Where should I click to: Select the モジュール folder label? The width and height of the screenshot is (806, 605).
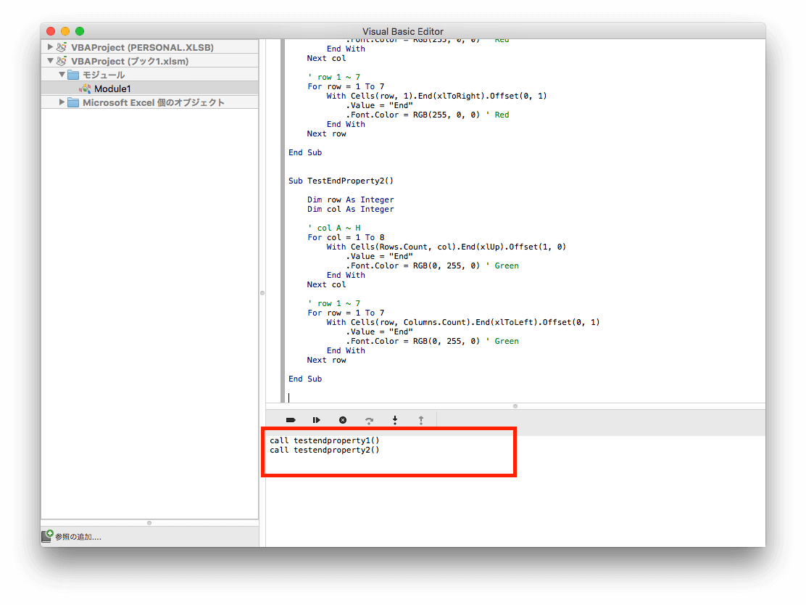coord(104,75)
